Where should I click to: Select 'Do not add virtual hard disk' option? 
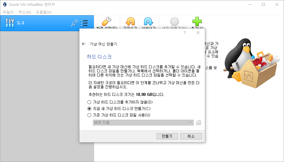point(120,102)
